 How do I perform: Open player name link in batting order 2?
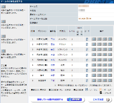pos(53,44)
